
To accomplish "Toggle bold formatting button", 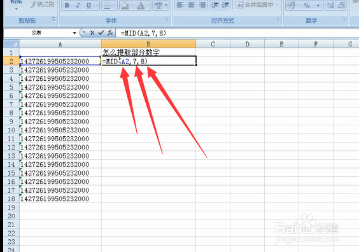I will pos(67,6).
